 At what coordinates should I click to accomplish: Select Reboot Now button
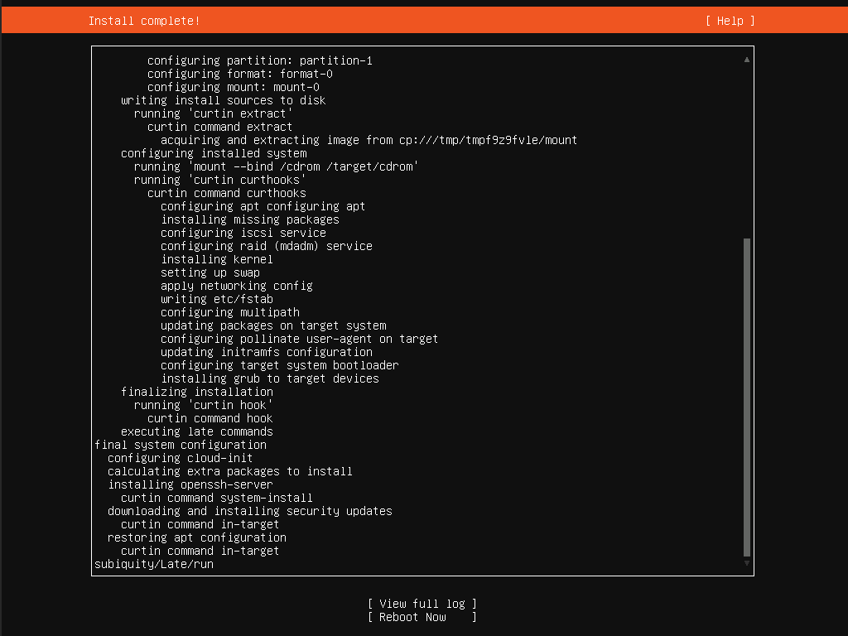[422, 617]
